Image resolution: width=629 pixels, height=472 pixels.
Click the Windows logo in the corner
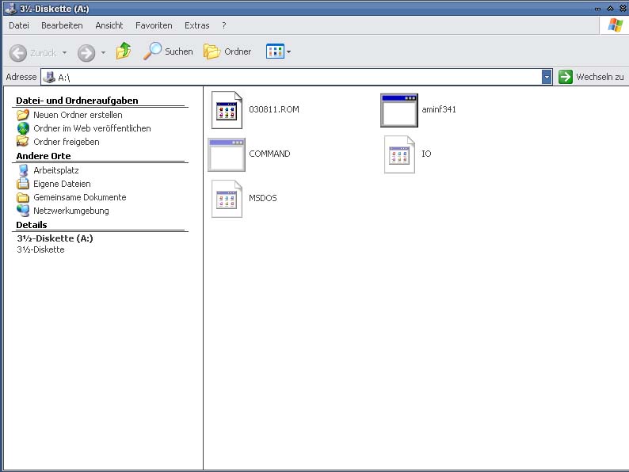[x=616, y=25]
